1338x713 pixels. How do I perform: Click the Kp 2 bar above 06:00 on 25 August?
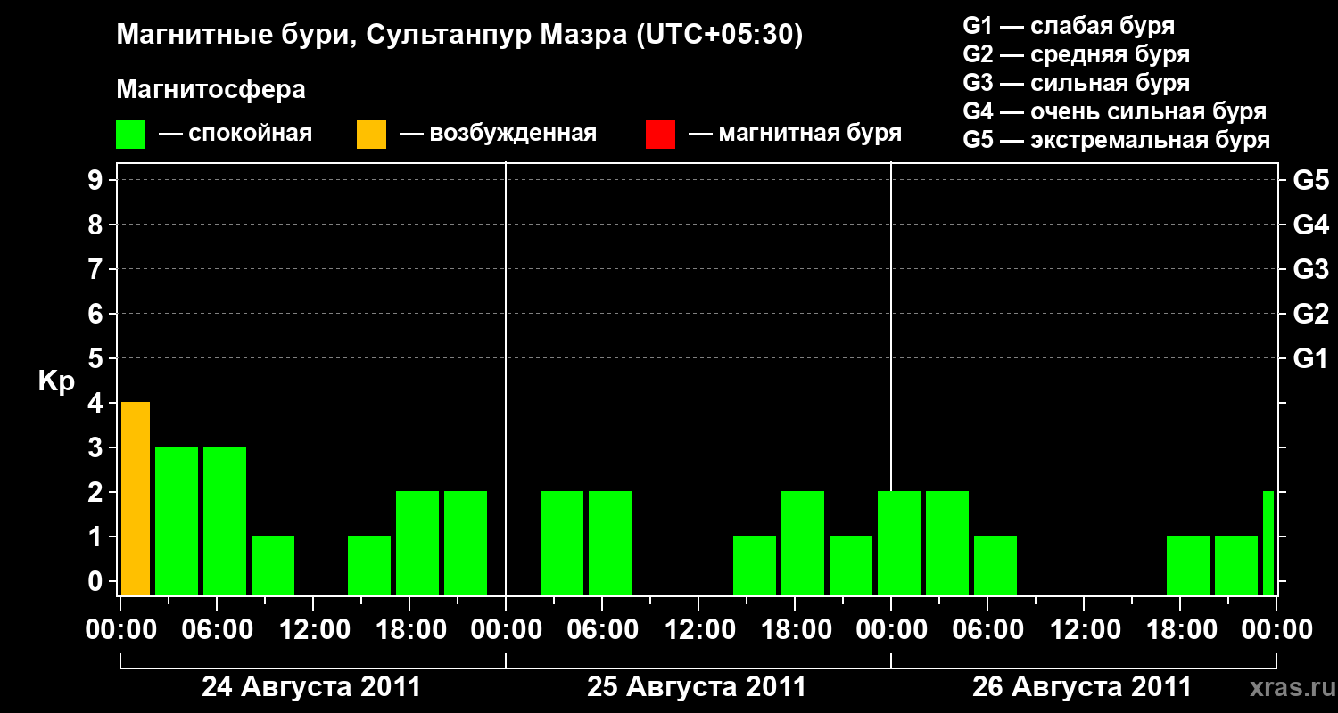(610, 544)
